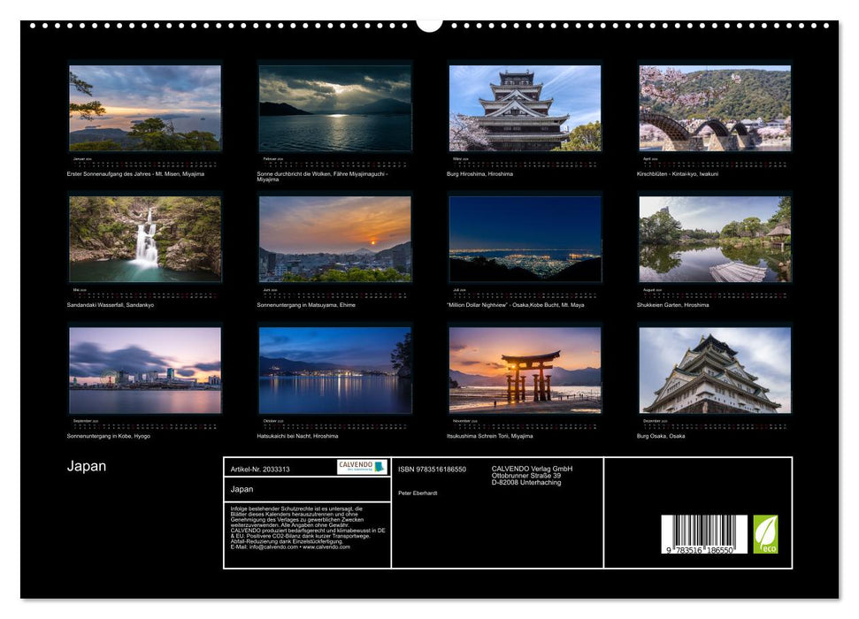Select the Shukkeien Garten August thumbnail
Image resolution: width=859 pixels, height=619 pixels.
coord(717,241)
